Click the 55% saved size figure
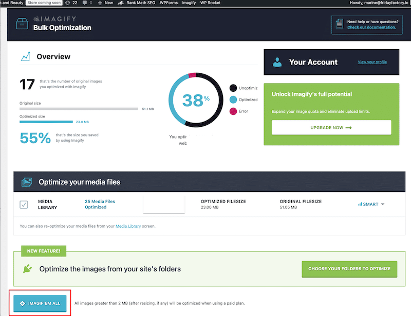 (35, 138)
